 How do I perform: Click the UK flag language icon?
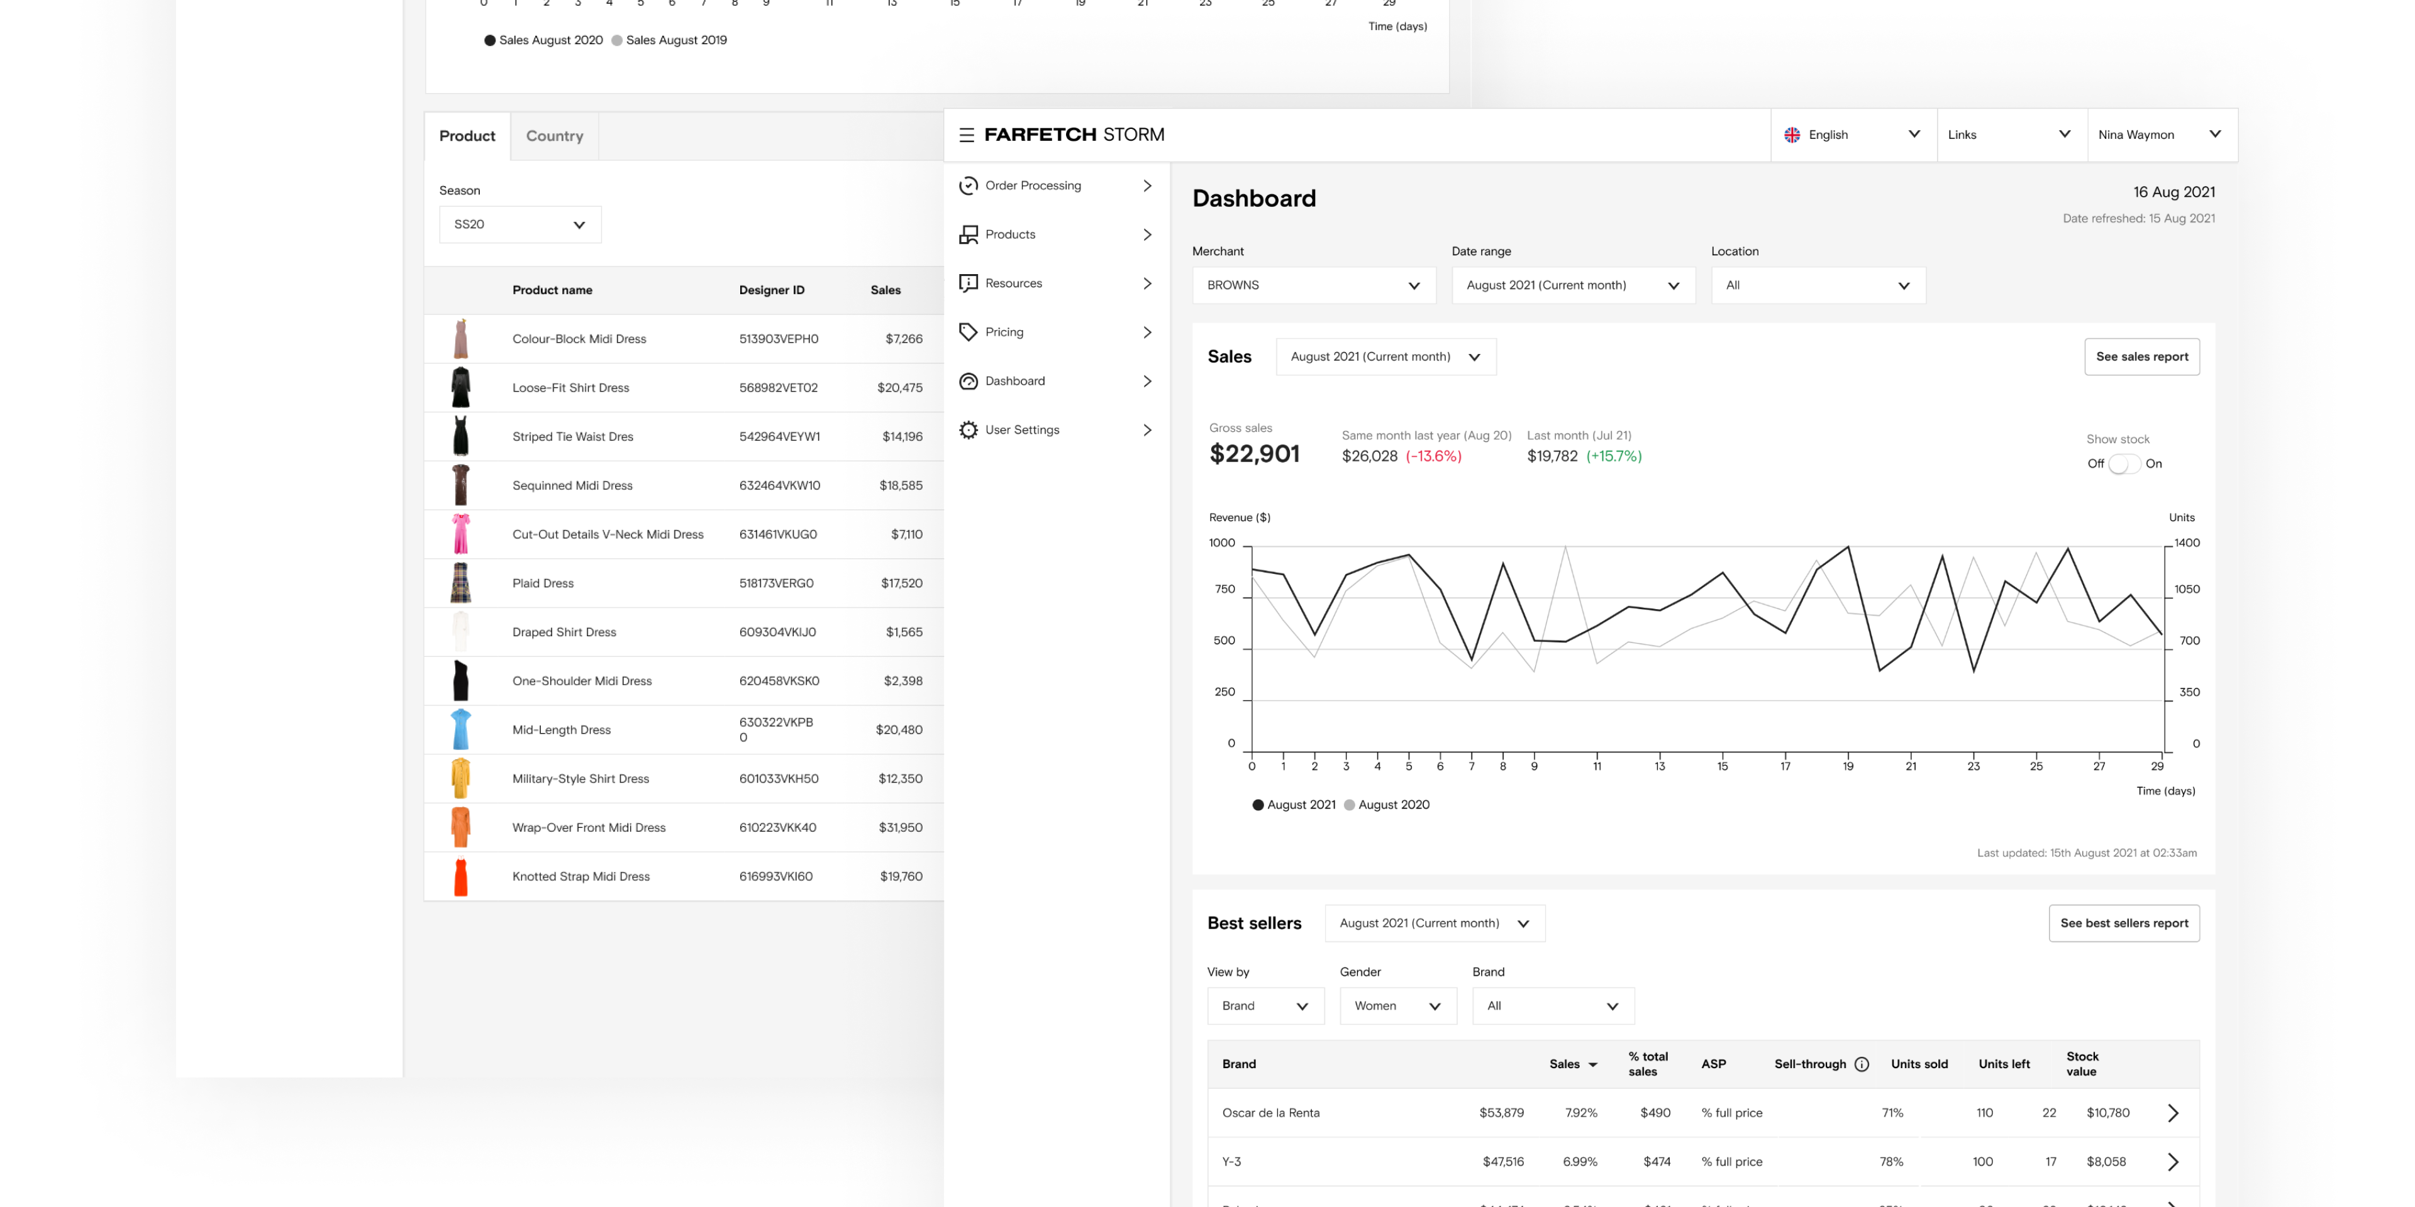click(x=1792, y=135)
